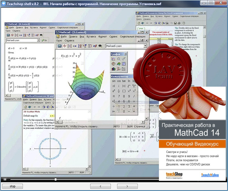The width and height of the screenshot is (228, 191).
Task: Open Вставка menu in 3.5.xmcd window
Action: 91,37
